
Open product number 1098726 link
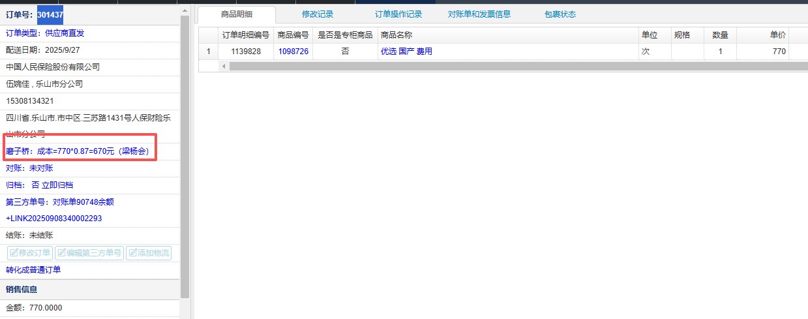coord(293,52)
